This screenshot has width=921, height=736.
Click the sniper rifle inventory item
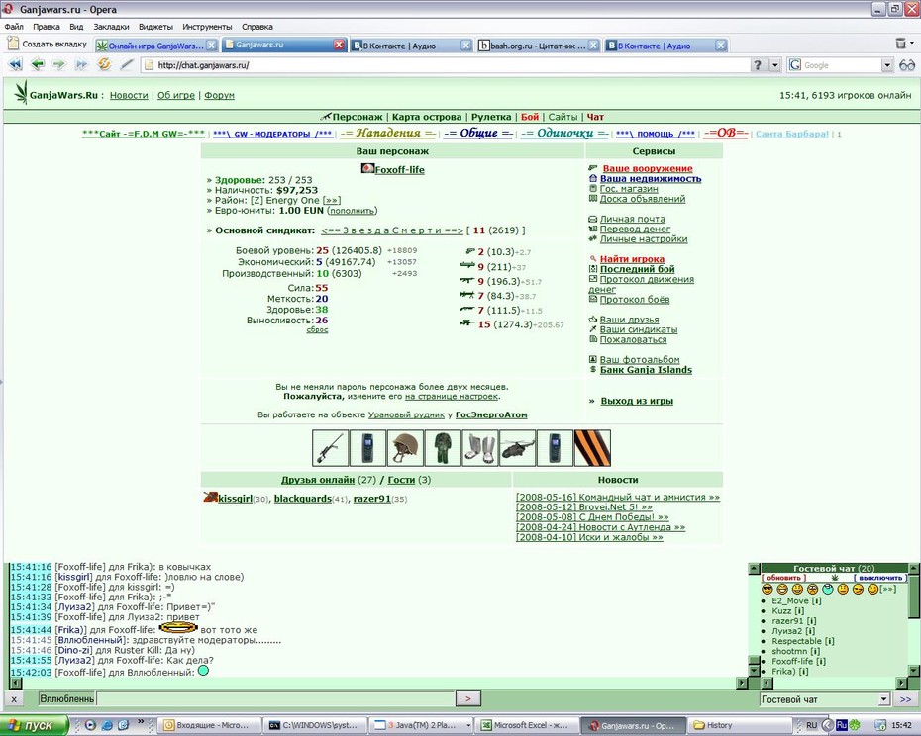pos(330,448)
